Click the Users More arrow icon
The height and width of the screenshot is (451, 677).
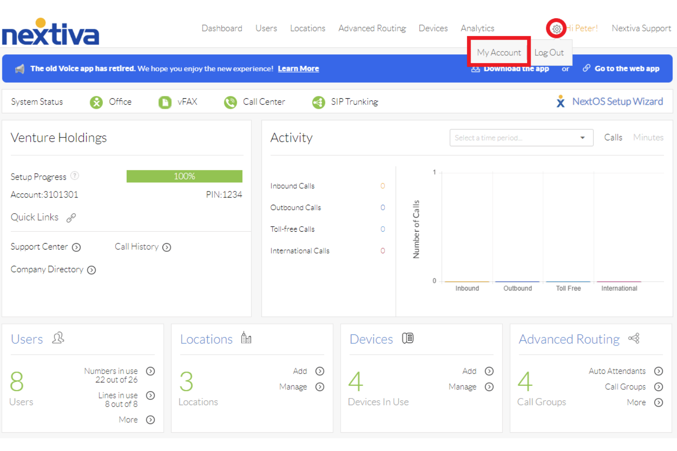[150, 419]
